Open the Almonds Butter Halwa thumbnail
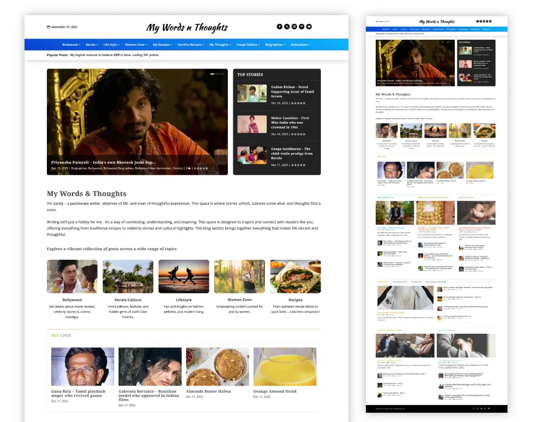536x422 pixels. tap(217, 366)
